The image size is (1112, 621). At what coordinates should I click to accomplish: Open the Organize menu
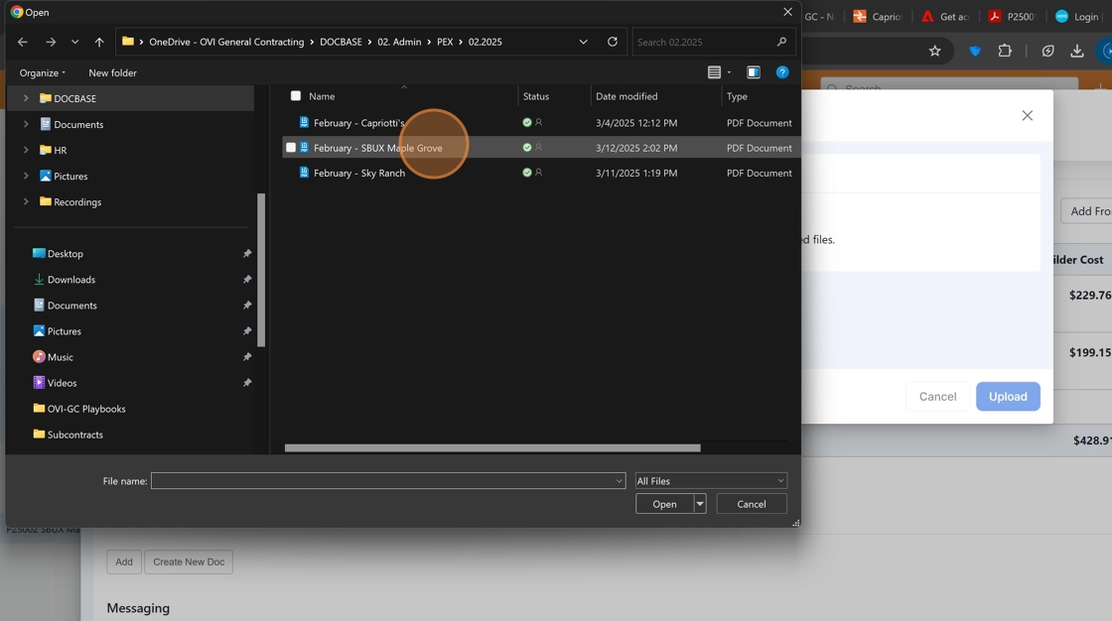click(x=43, y=72)
